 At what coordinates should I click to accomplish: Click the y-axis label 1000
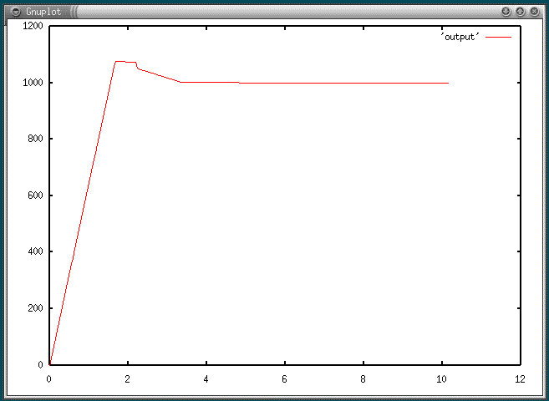[33, 83]
